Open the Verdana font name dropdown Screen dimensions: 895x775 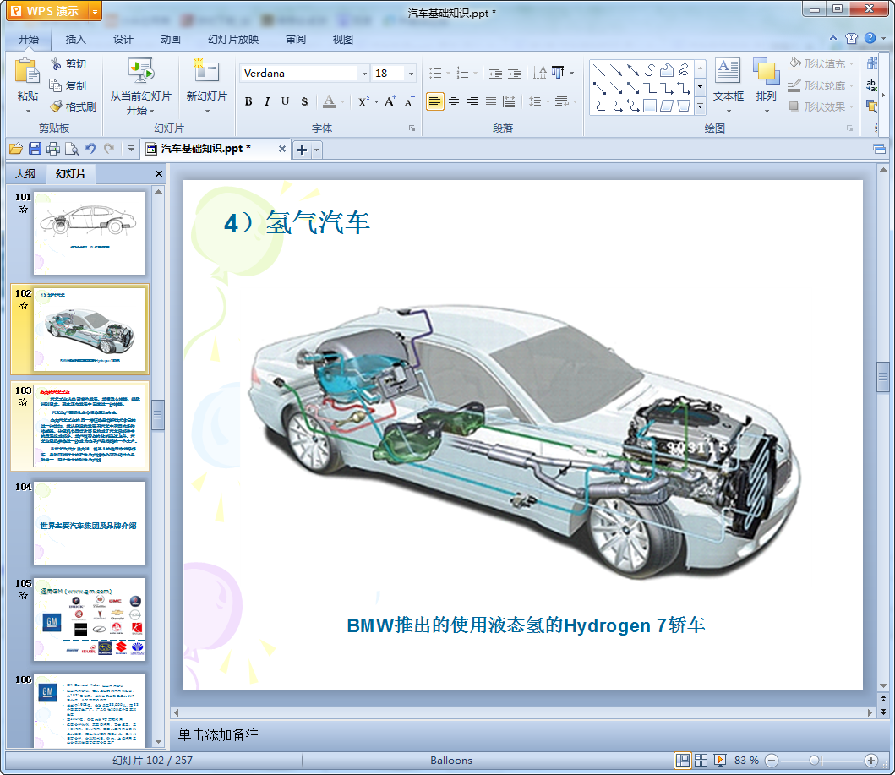(364, 74)
